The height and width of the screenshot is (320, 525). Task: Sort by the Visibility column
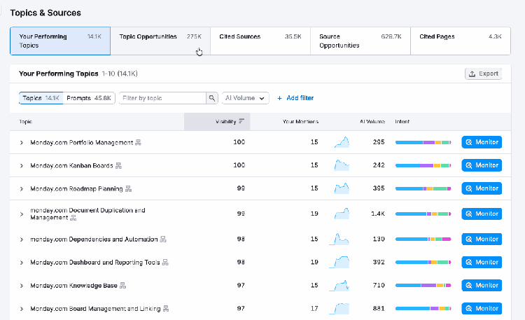click(217, 122)
